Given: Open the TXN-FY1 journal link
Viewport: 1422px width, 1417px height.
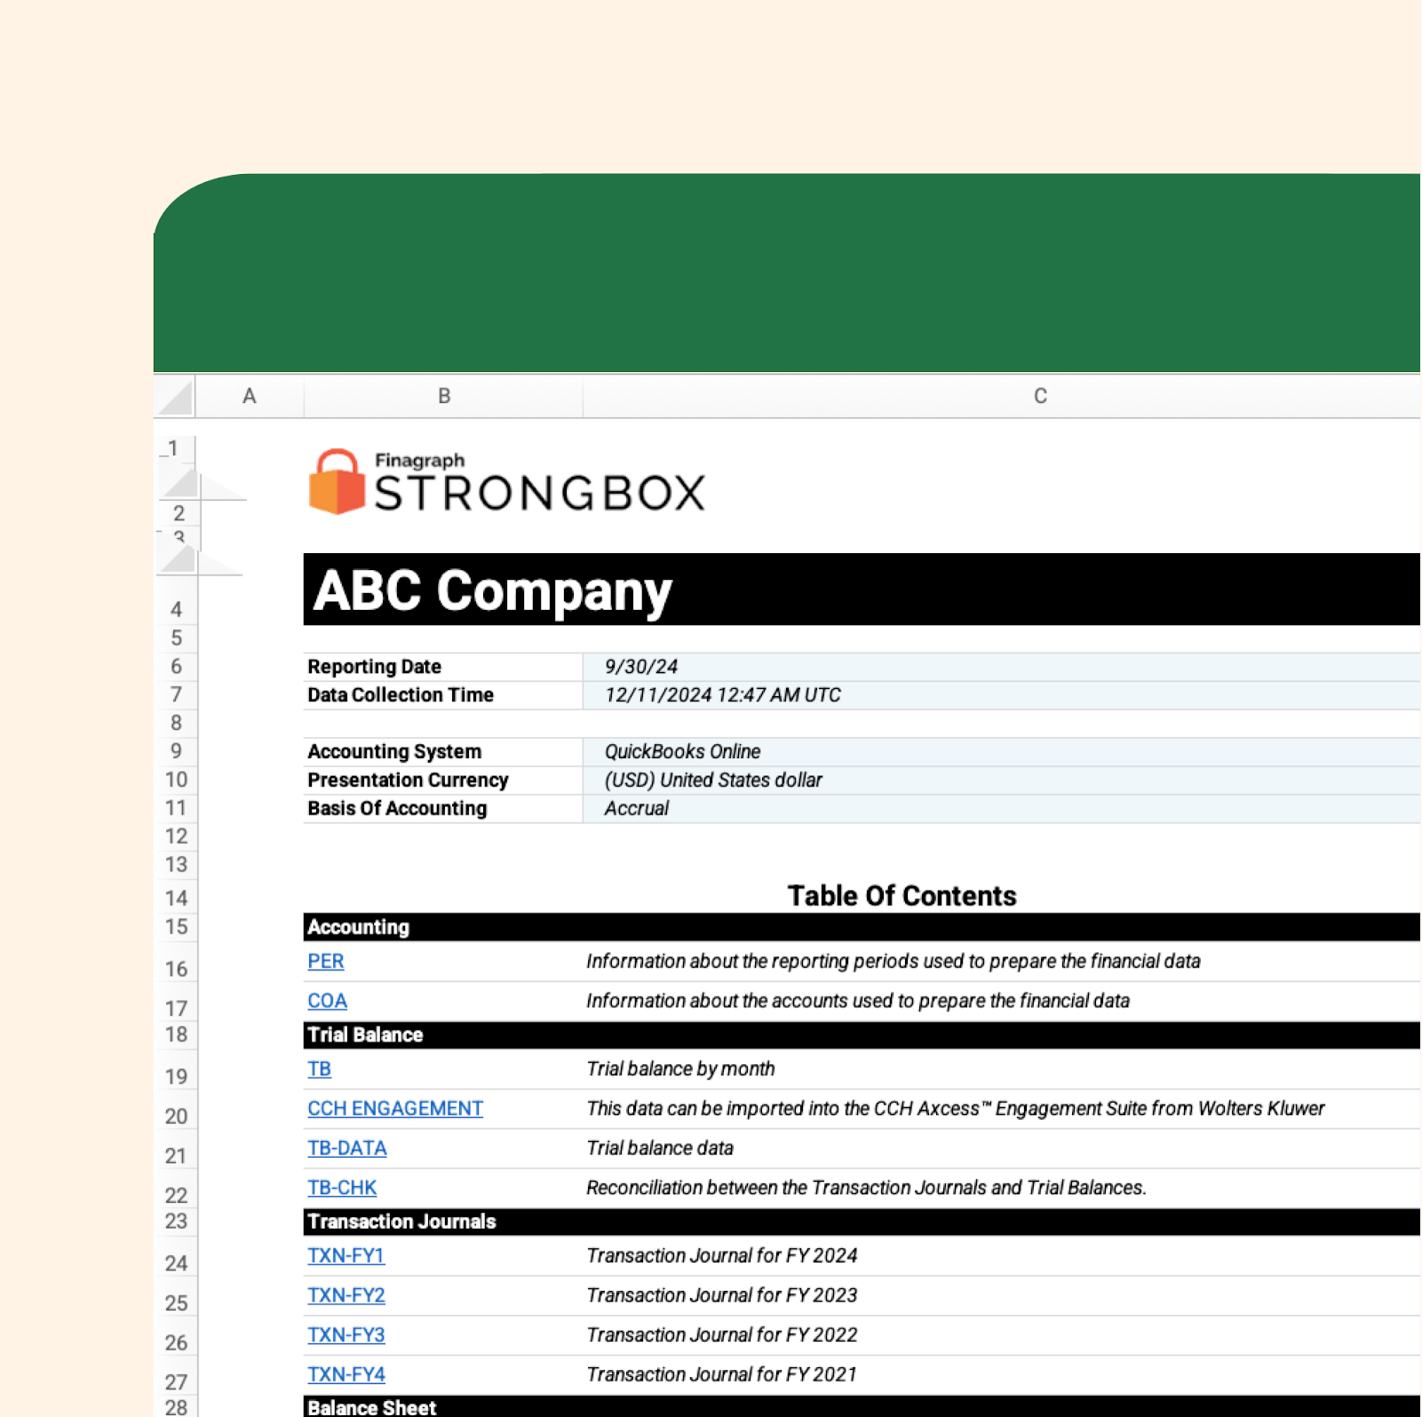Looking at the screenshot, I should click(346, 1255).
